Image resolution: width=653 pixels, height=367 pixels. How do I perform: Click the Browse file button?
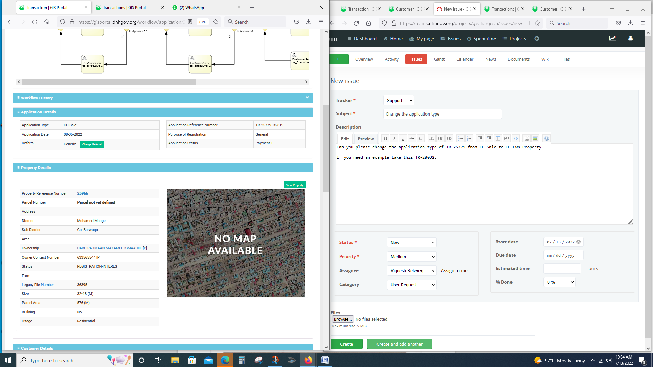[342, 319]
